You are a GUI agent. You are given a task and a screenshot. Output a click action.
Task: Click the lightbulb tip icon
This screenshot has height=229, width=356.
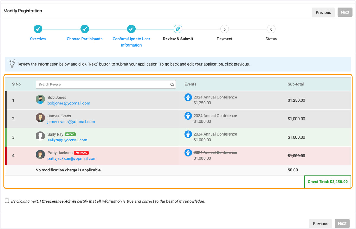tap(12, 63)
